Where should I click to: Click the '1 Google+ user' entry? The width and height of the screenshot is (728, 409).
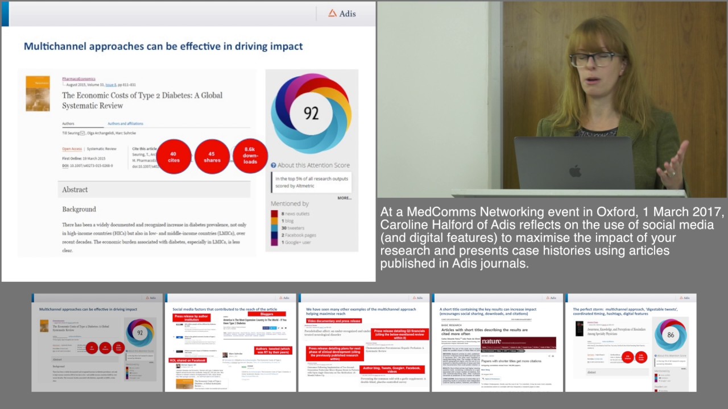click(297, 242)
